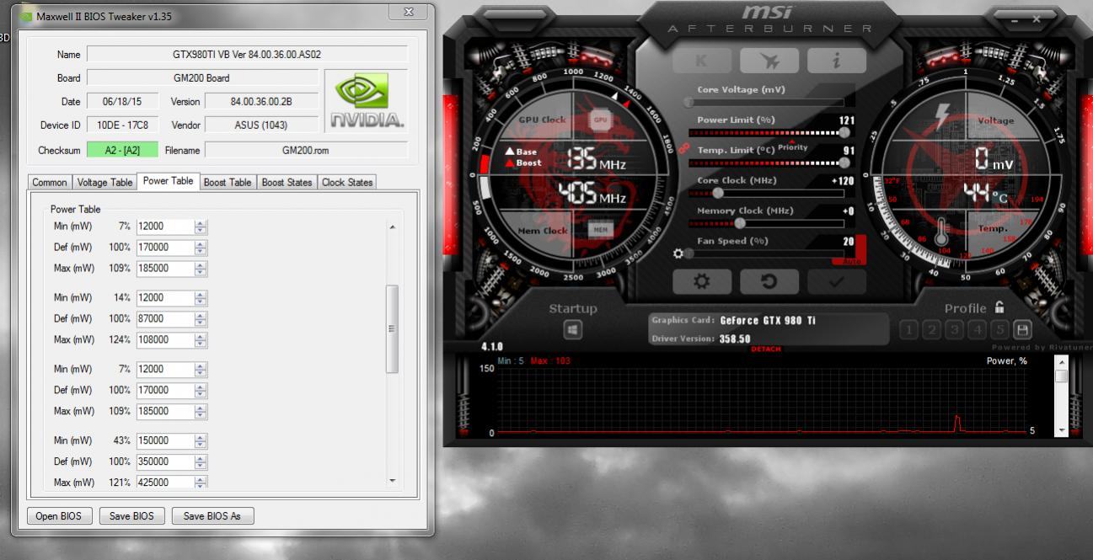Click the GPU chip icon on the clock gauge
The image size is (1093, 560).
tap(600, 120)
